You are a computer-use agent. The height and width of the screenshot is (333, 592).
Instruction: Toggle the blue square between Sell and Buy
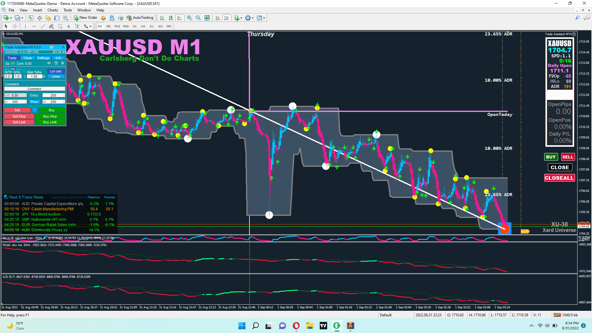[x=35, y=110]
